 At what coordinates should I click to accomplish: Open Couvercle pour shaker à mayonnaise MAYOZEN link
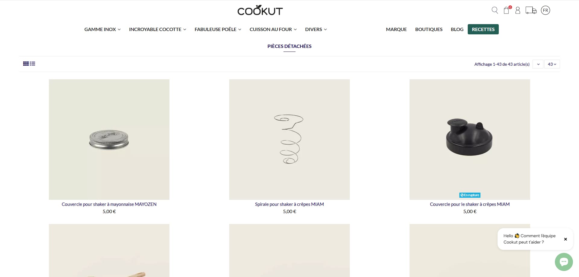click(109, 204)
